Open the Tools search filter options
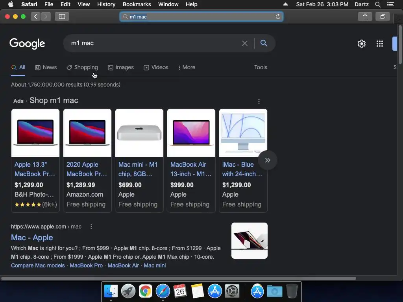This screenshot has height=302, width=403. pos(261,67)
